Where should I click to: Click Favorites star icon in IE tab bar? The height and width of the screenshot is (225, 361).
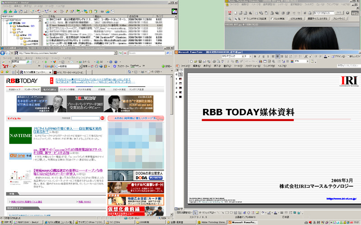coord(2,72)
